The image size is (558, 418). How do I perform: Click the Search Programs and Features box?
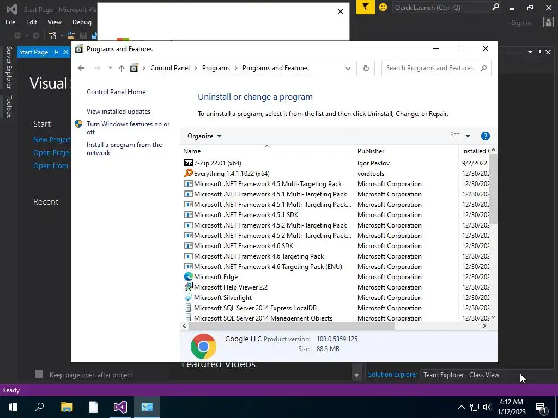(x=436, y=68)
